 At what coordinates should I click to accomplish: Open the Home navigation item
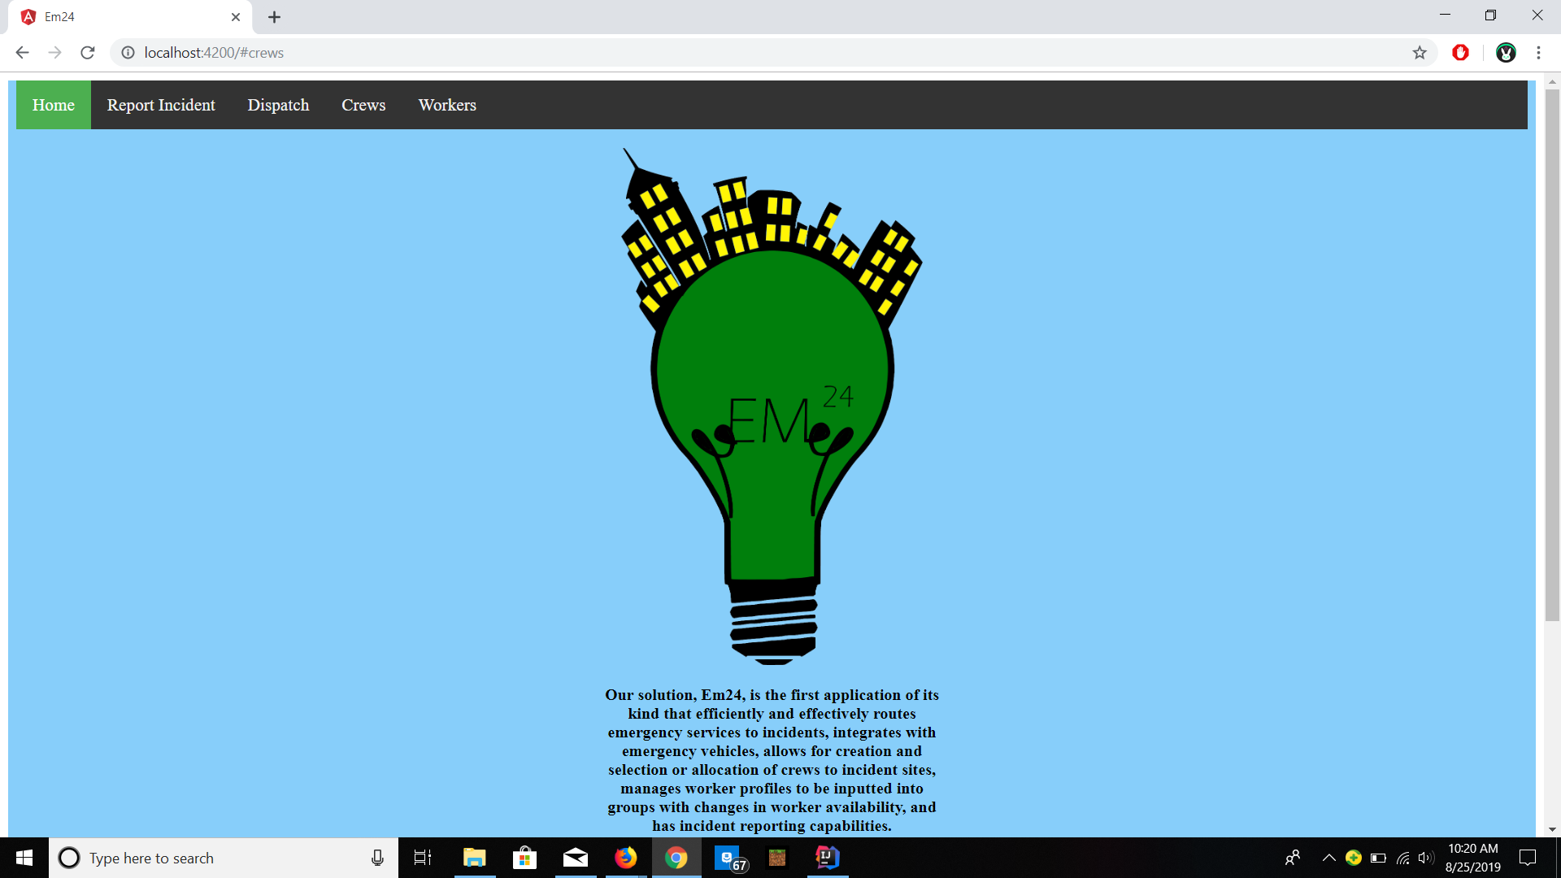(54, 105)
